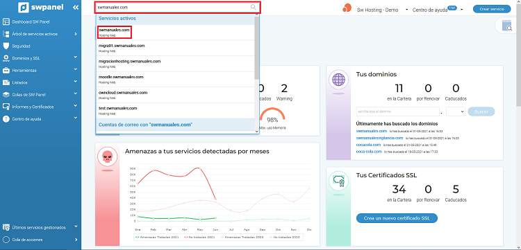Click Crea un nuevo certificado SSL
The width and height of the screenshot is (521, 250).
[x=397, y=218]
